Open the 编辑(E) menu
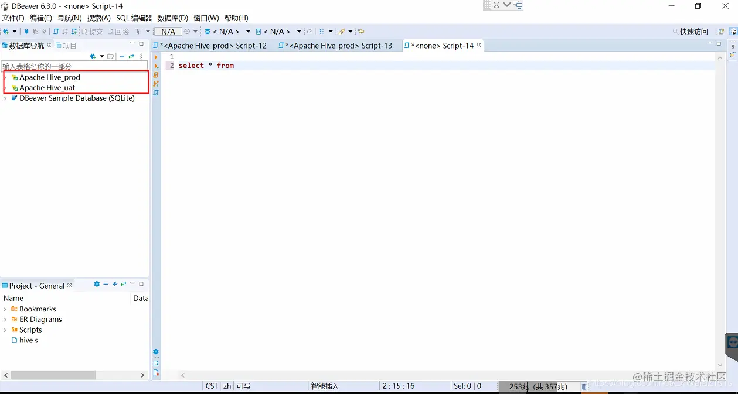The image size is (738, 394). (x=41, y=18)
